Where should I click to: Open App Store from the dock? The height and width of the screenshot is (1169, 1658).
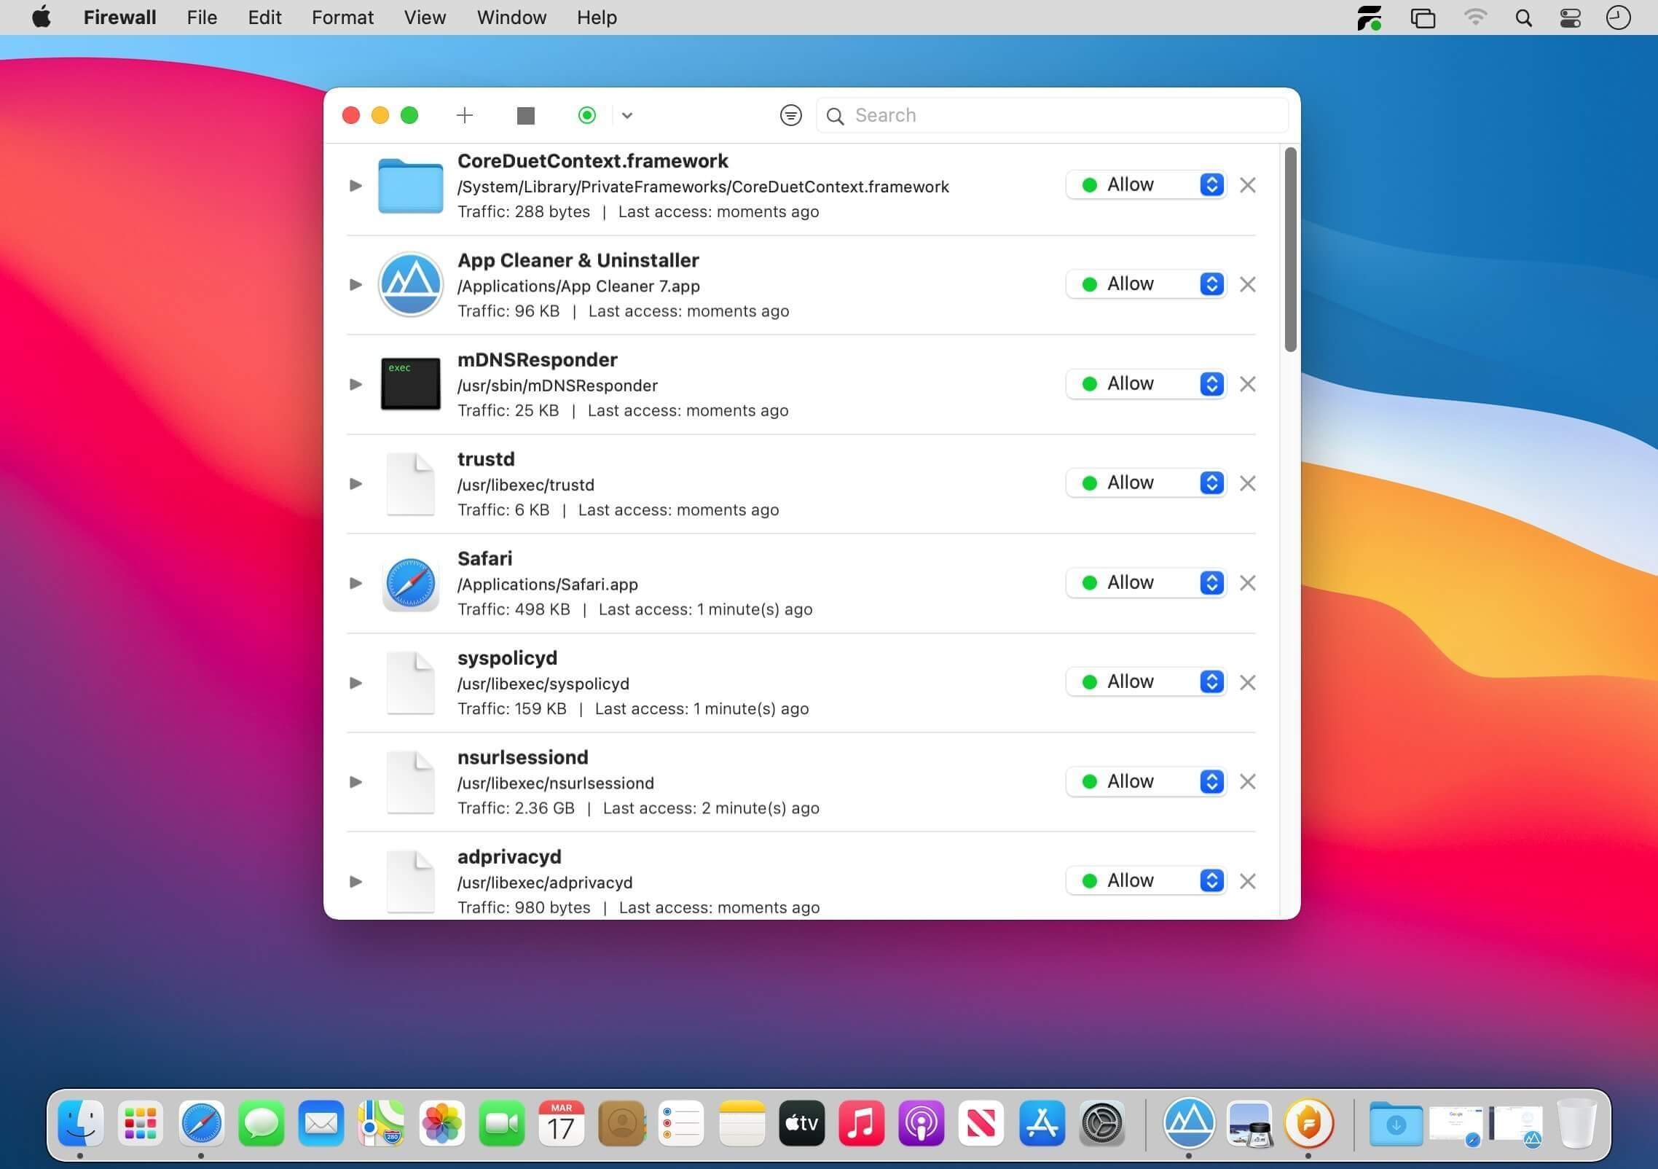tap(1042, 1123)
